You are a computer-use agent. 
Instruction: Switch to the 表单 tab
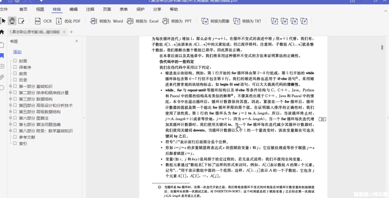(x=124, y=9)
